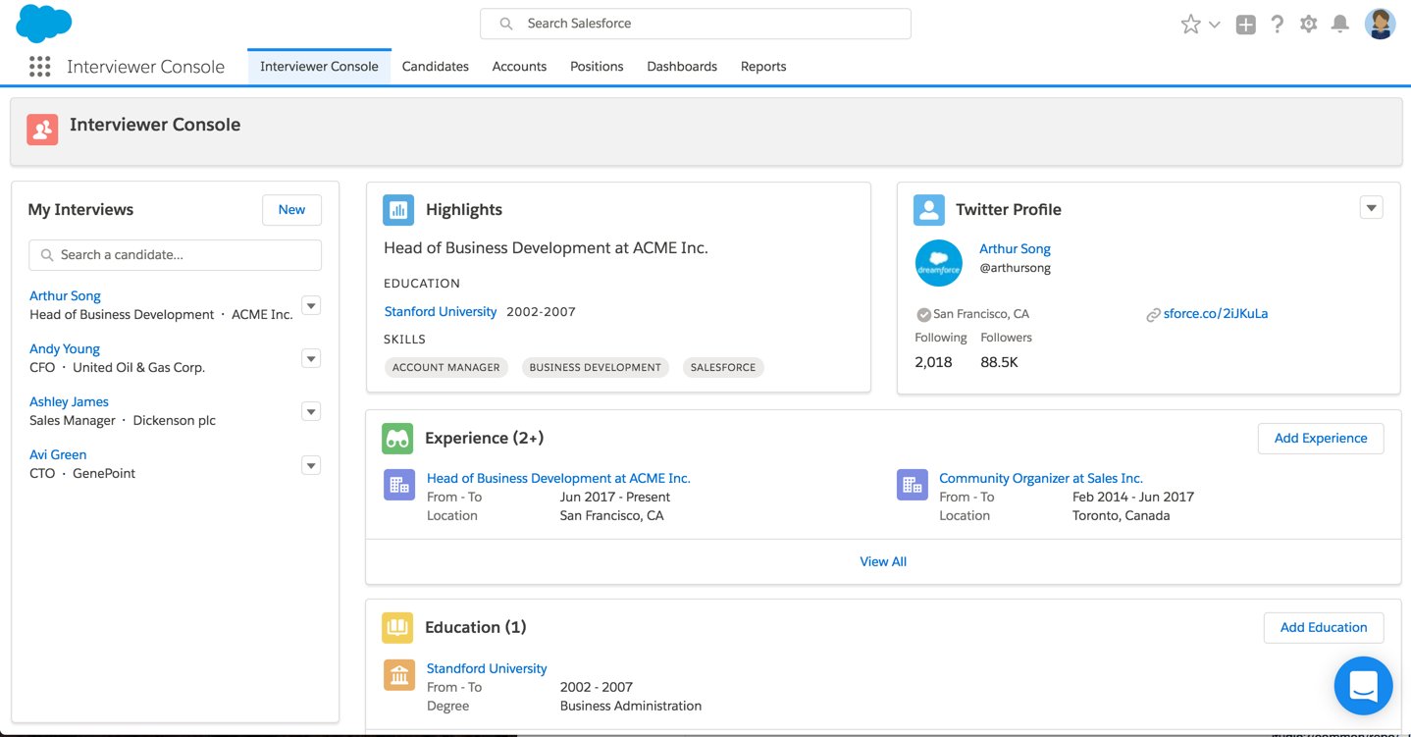Click the Twitter Profile card icon
This screenshot has width=1411, height=737.
(928, 209)
